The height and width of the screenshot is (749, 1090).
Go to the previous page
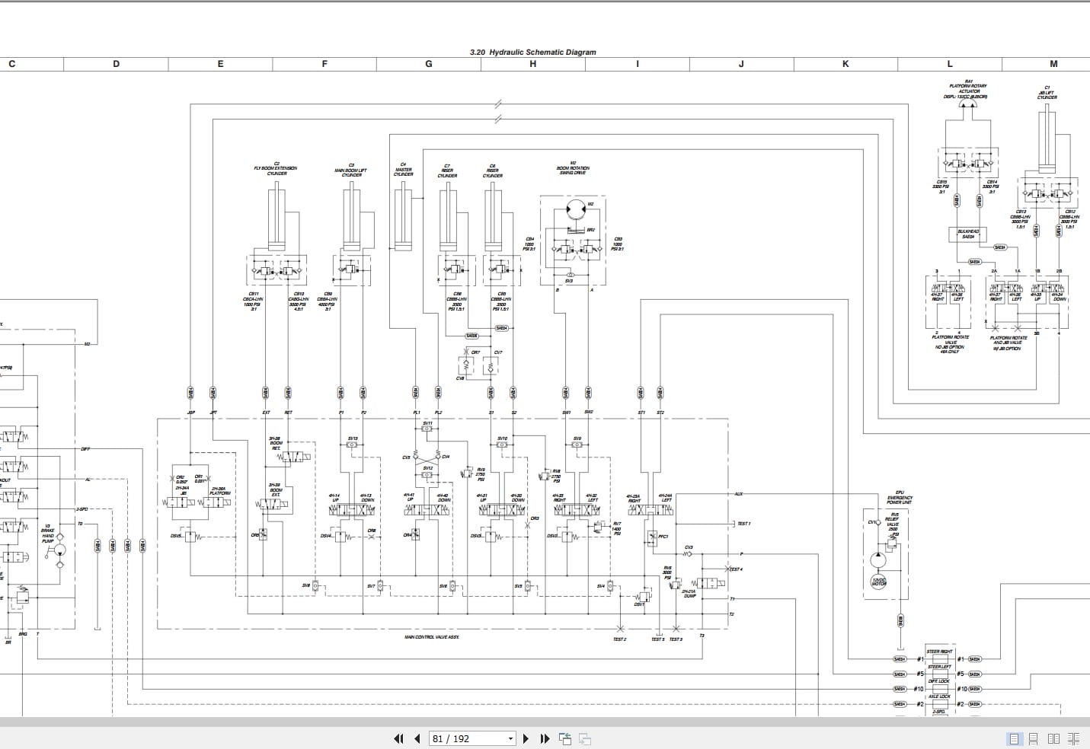coord(417,738)
